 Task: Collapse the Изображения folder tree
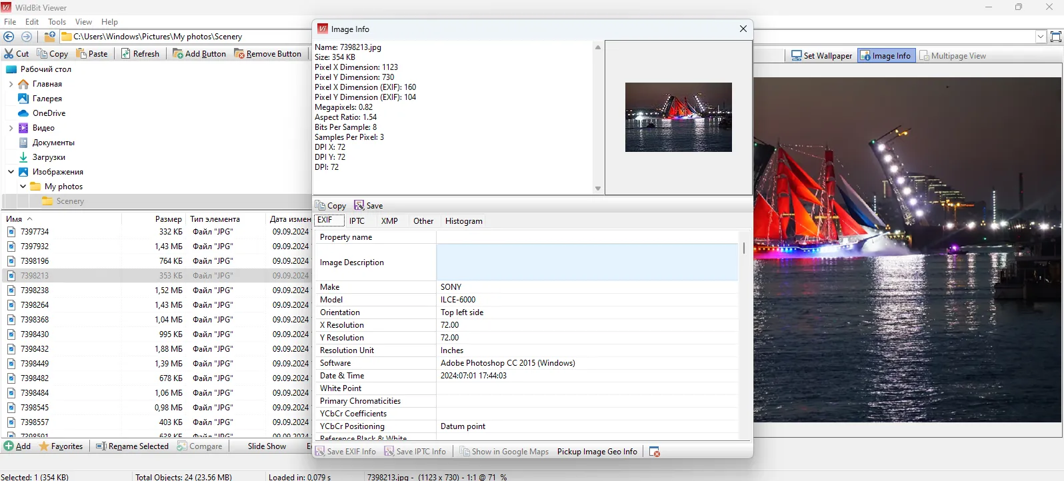tap(11, 172)
